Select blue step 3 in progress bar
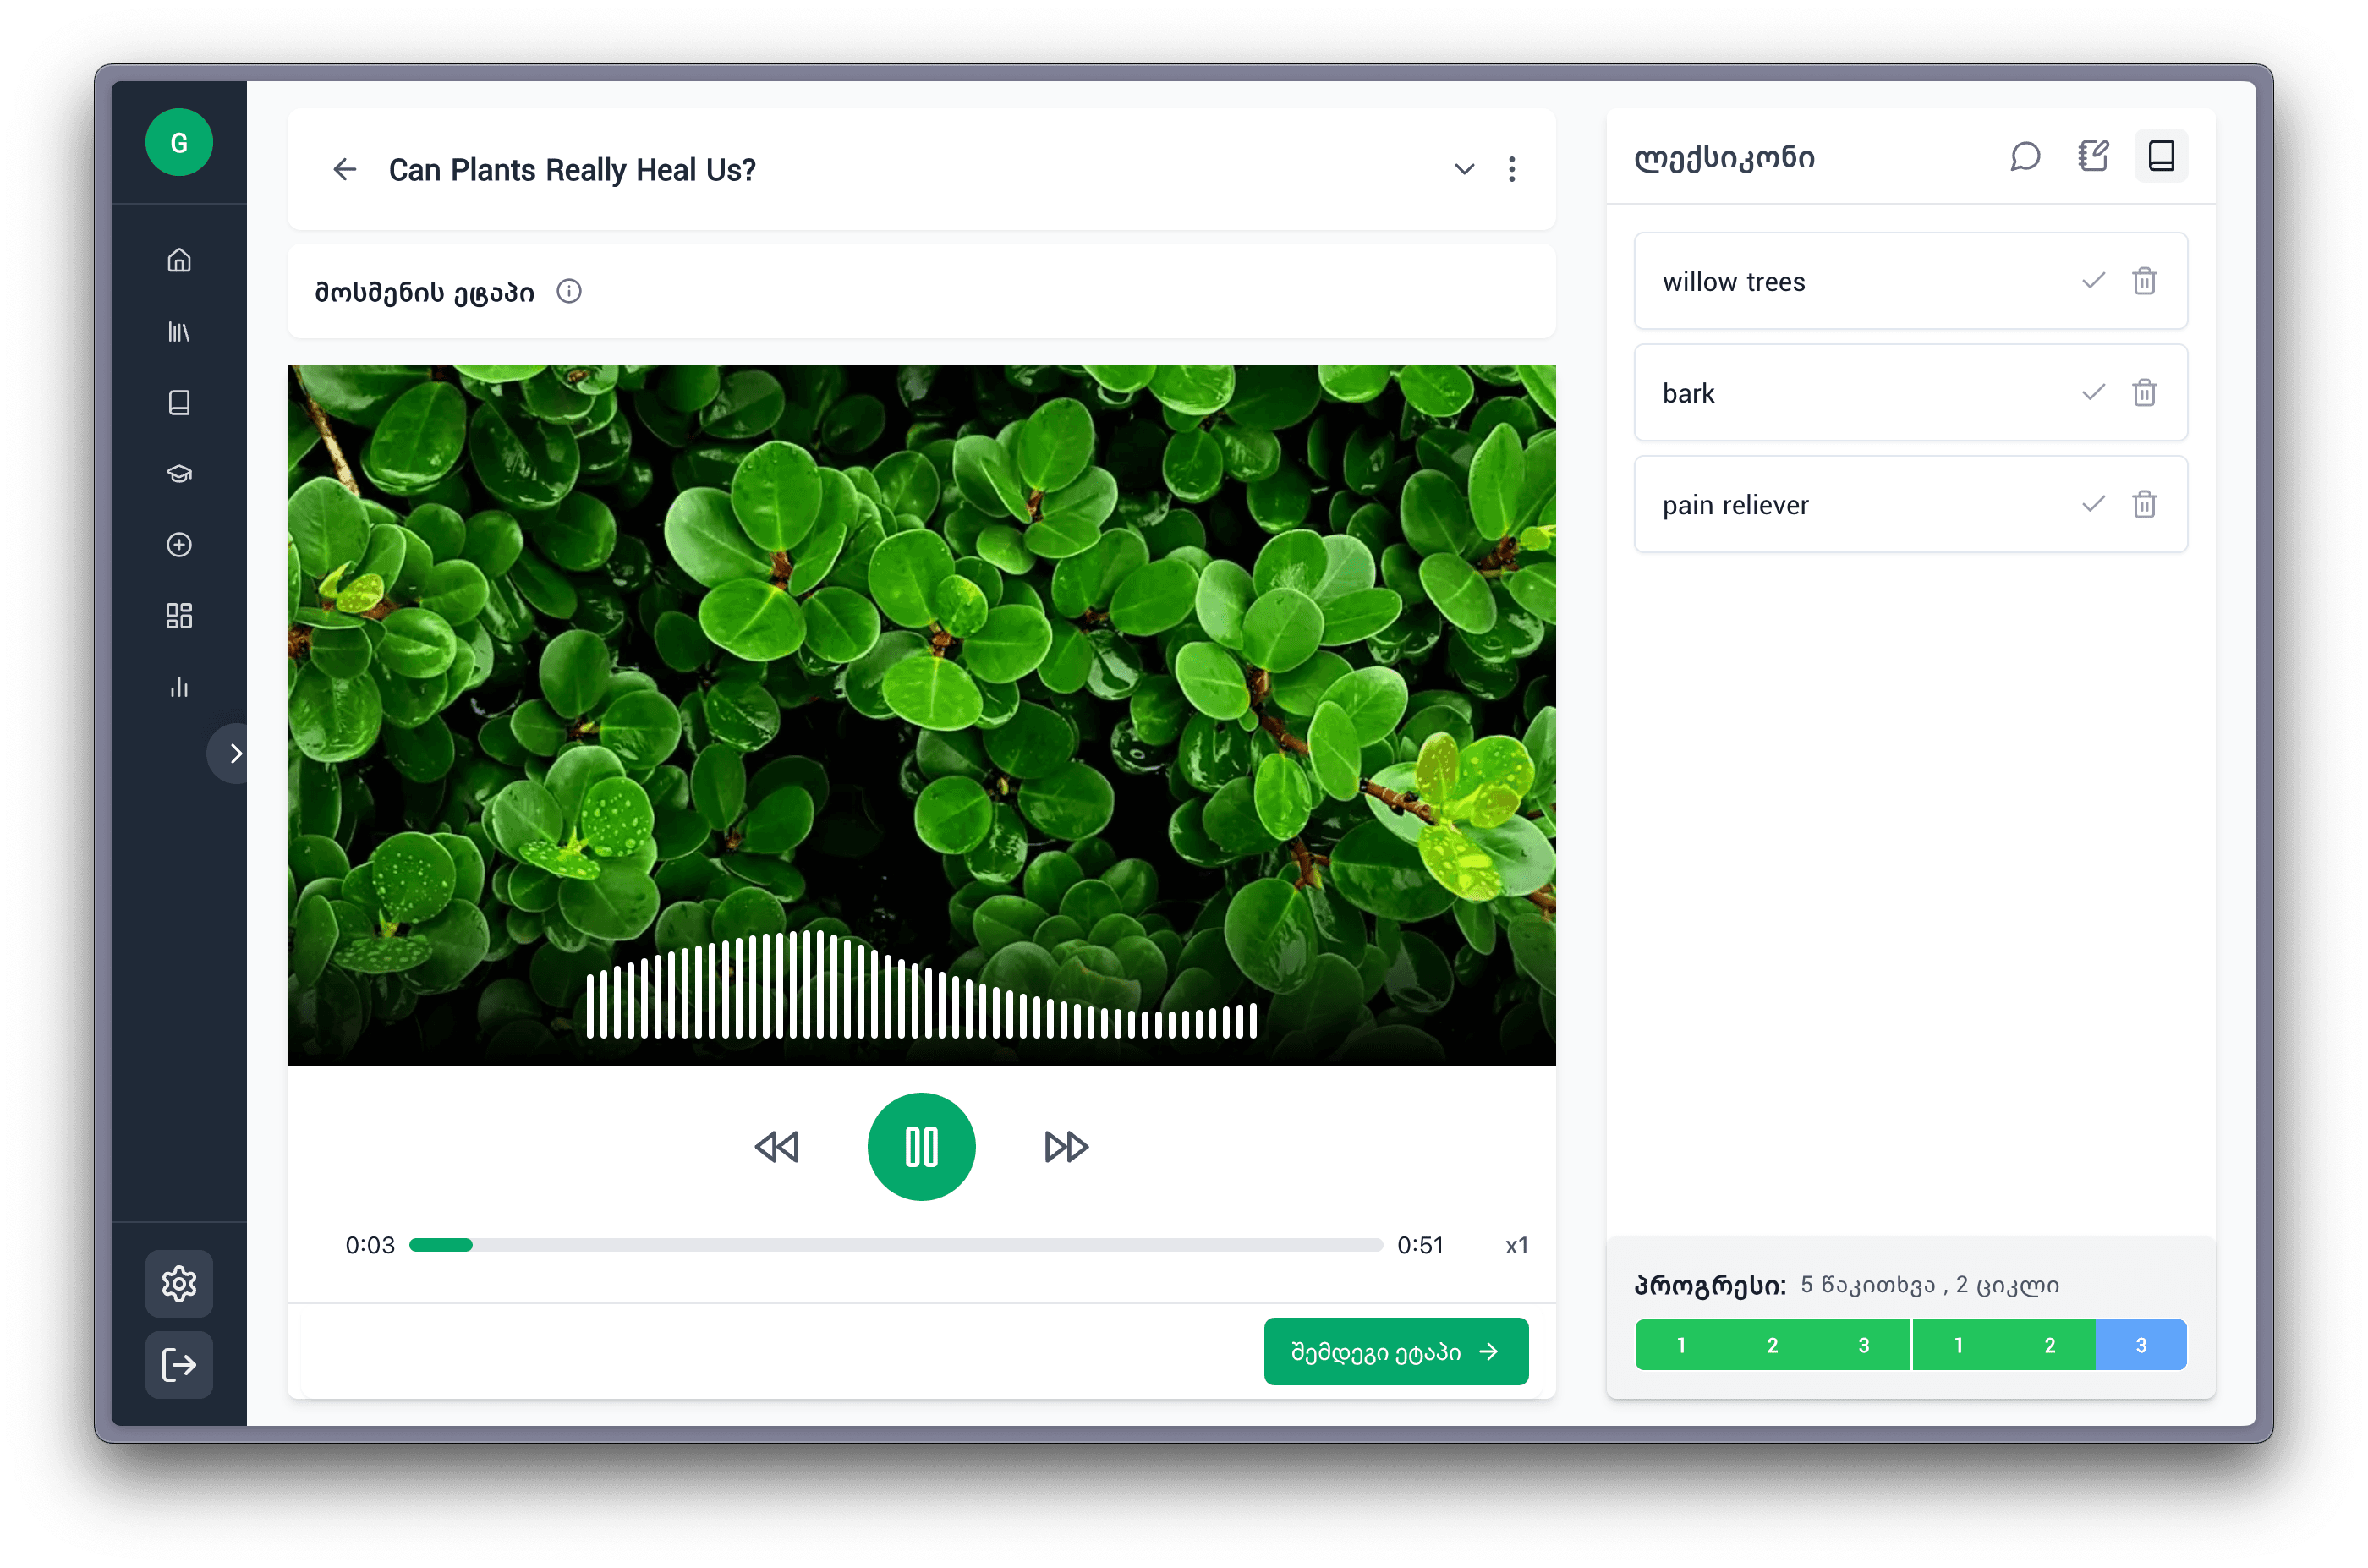Screen dimensions: 2368x1568 pyautogui.click(x=2140, y=1345)
